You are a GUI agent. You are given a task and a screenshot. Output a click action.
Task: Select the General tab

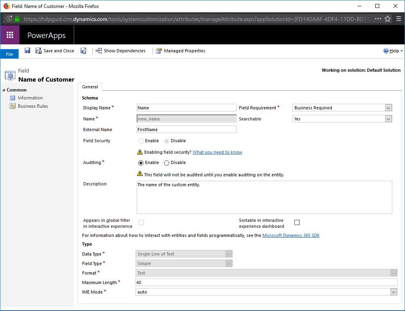[90, 86]
